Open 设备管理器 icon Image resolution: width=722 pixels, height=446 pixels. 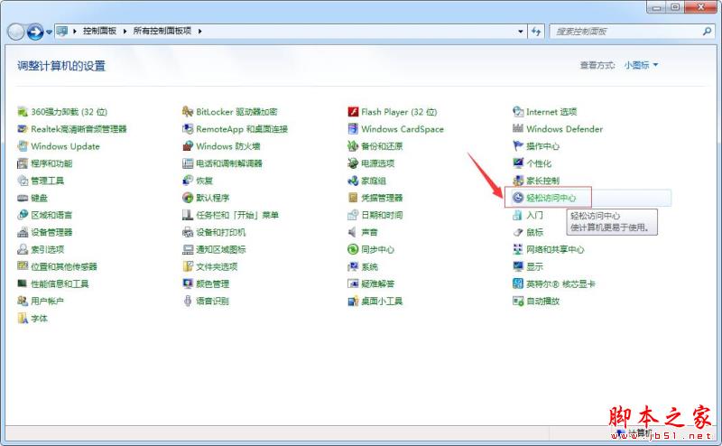[23, 232]
